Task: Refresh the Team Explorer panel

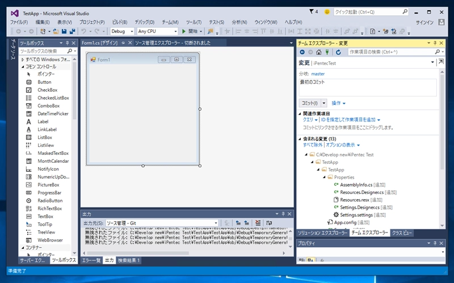Action: [x=338, y=52]
